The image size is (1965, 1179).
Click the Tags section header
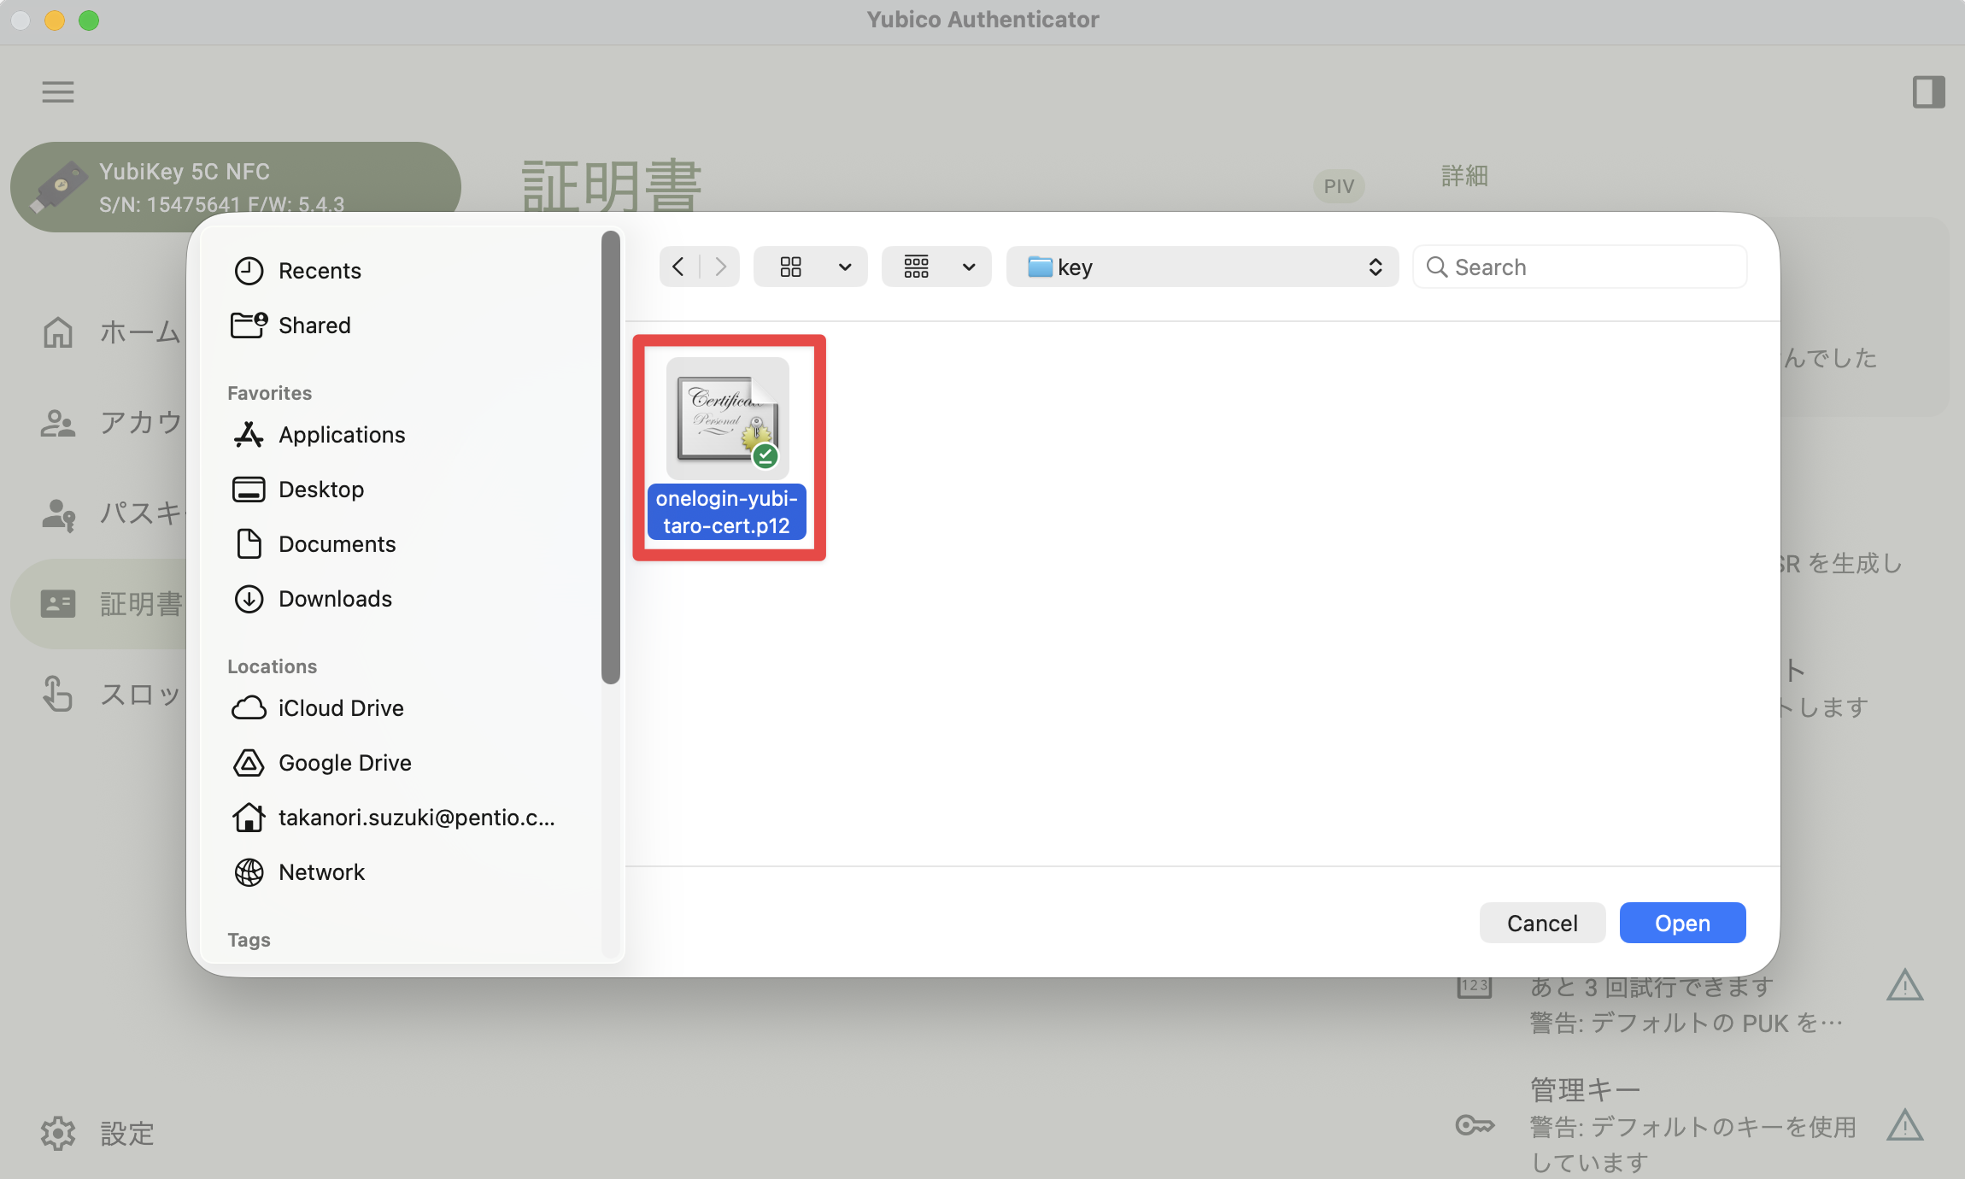(x=249, y=940)
